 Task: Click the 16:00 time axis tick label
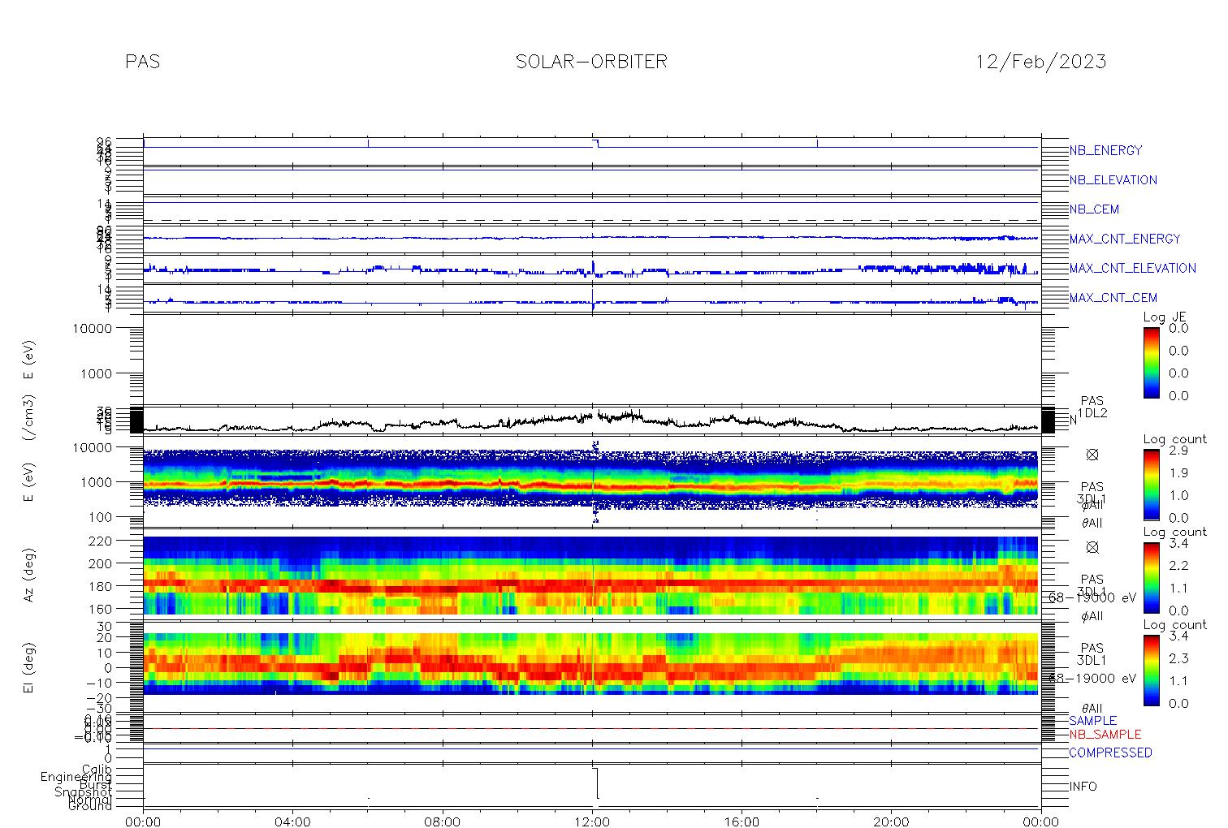coord(742,822)
